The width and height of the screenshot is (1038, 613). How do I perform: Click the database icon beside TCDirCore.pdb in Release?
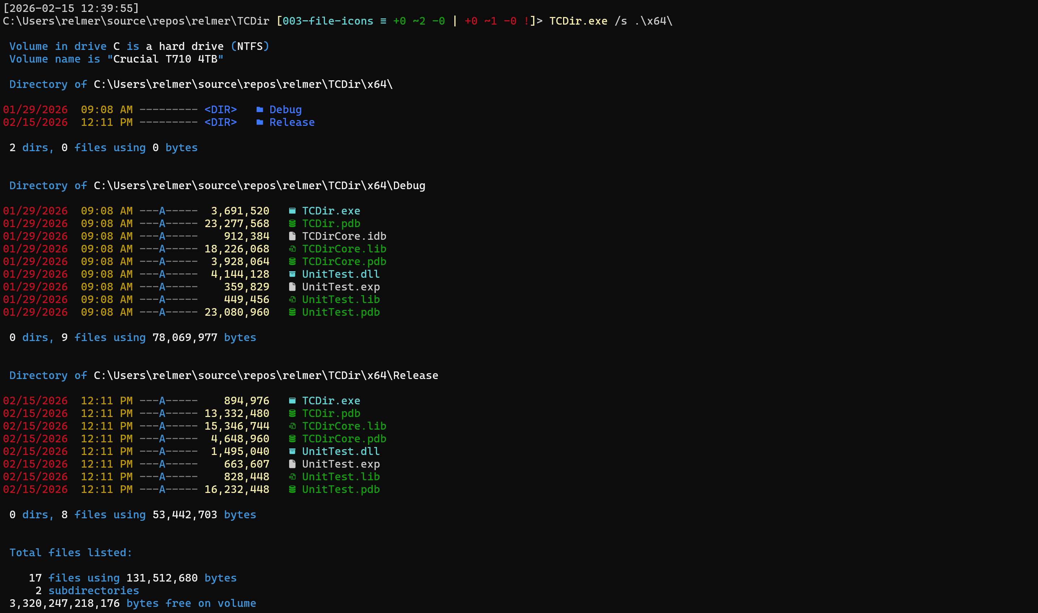(292, 438)
